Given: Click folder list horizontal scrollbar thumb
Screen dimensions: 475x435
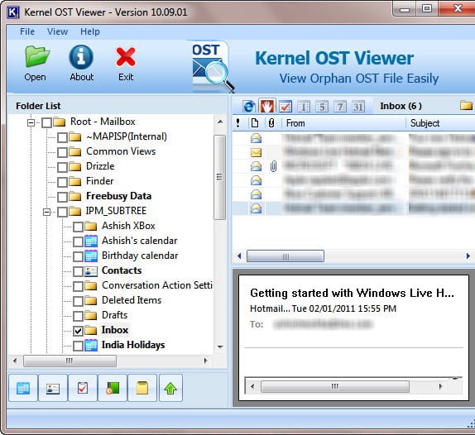Looking at the screenshot, I should point(70,361).
